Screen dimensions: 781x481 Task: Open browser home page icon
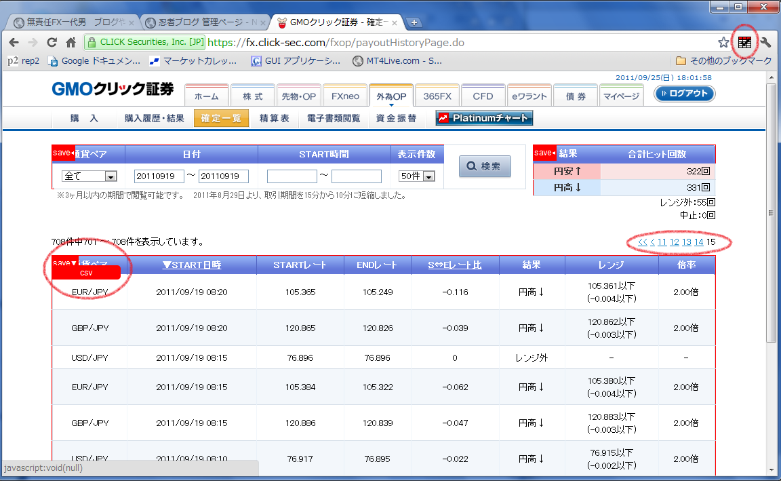tap(71, 42)
